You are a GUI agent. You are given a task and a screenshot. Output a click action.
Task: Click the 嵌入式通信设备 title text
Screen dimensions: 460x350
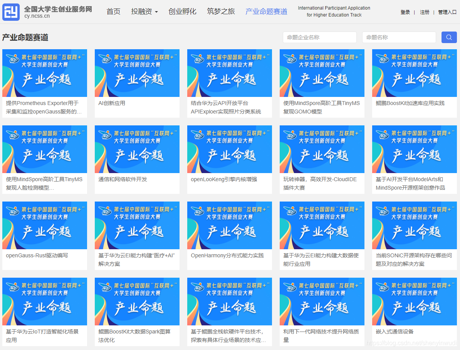(395, 332)
